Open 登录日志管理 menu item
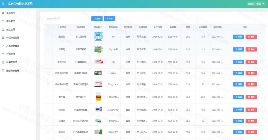268x140 pixels. tap(18, 70)
